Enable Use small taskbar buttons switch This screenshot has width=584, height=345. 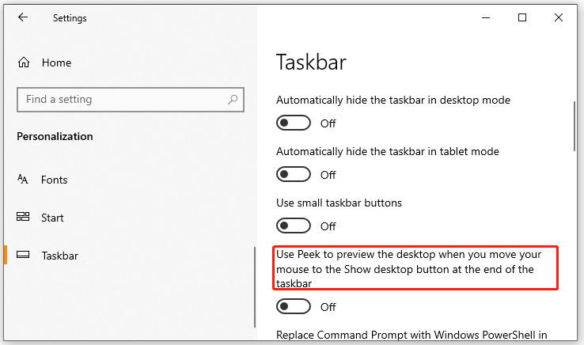[x=294, y=226]
